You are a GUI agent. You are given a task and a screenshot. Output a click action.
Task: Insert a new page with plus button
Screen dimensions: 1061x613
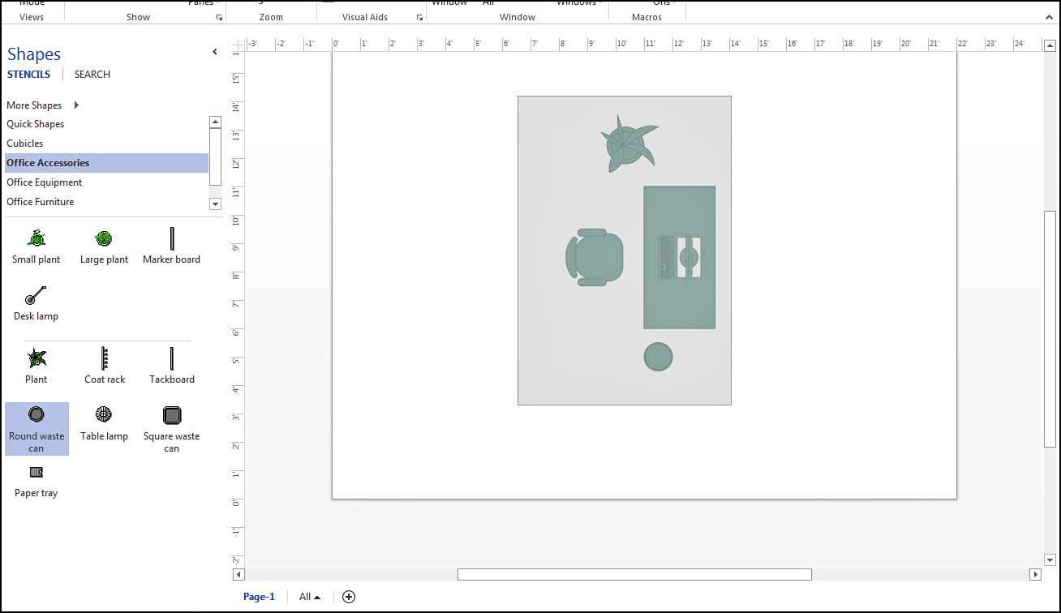pyautogui.click(x=349, y=597)
